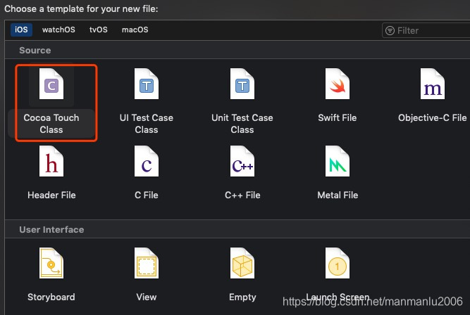Switch to the watchOS platform tab
This screenshot has height=315, width=470.
(58, 30)
